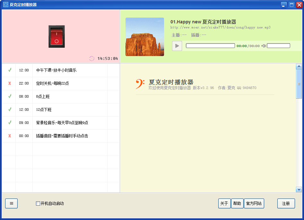Open the hamburger menu button

[12, 203]
